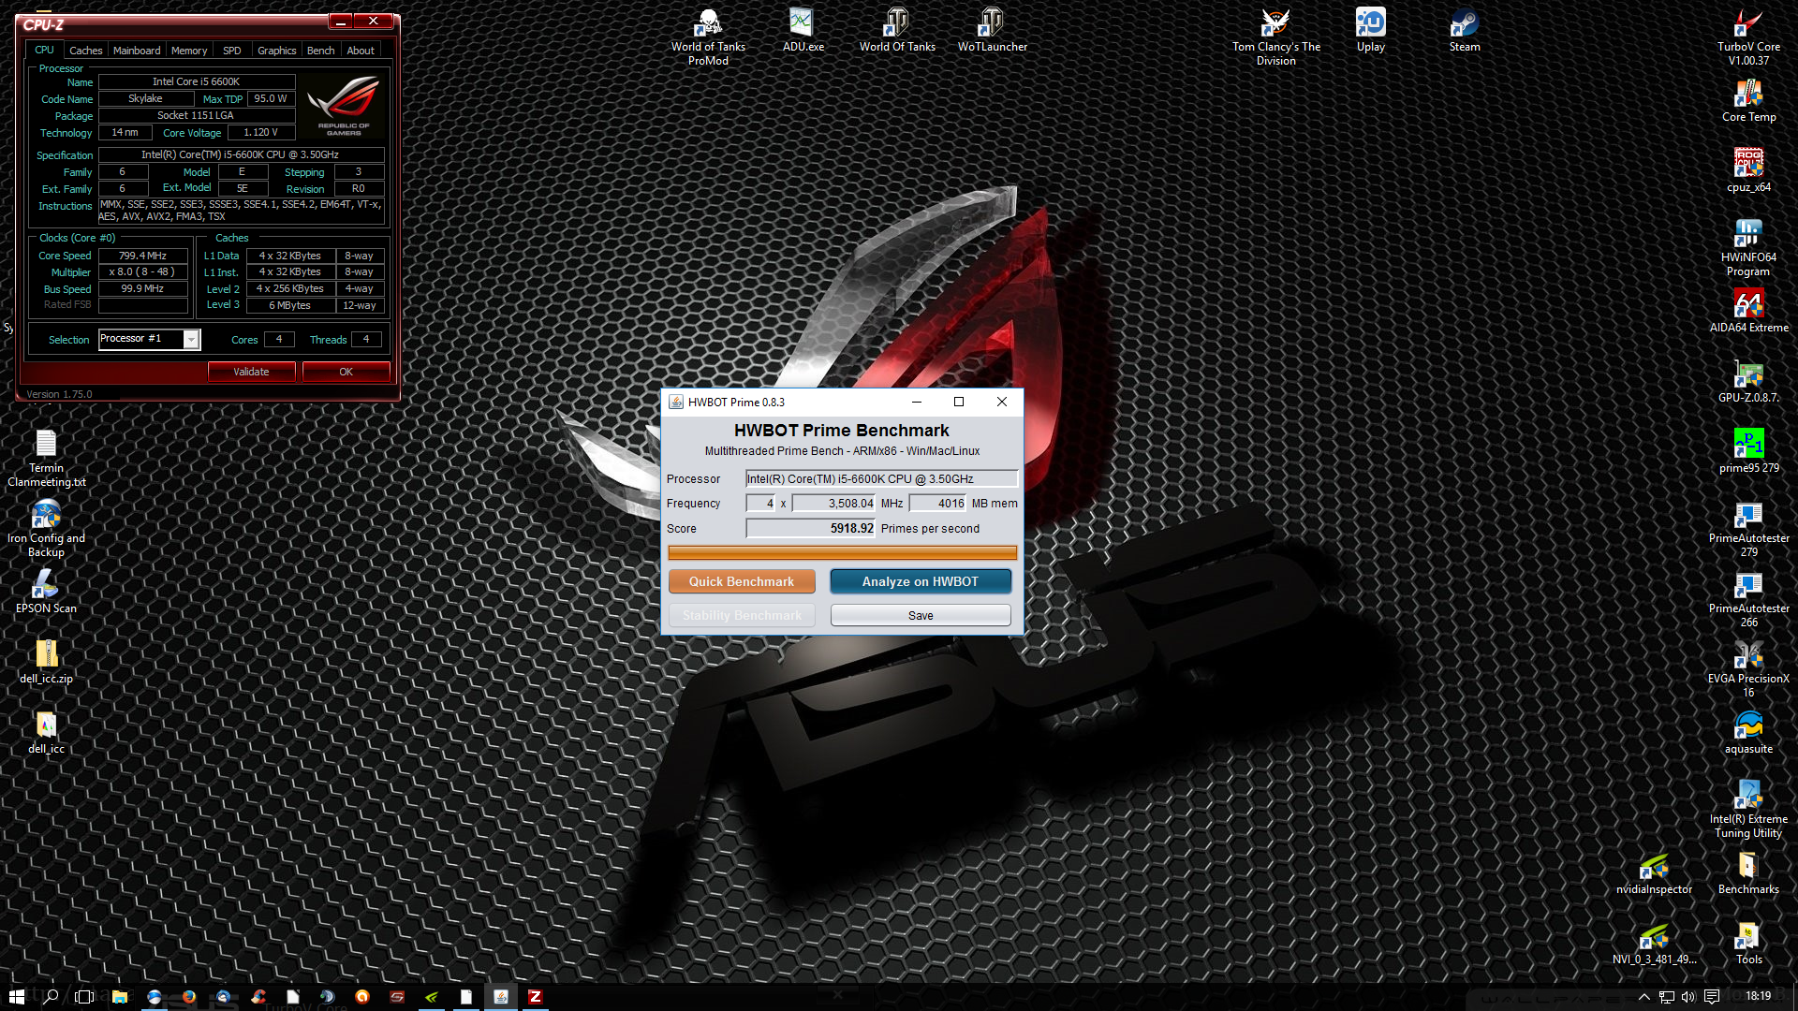Image resolution: width=1798 pixels, height=1011 pixels.
Task: Open the About tab in CPU-Z
Action: [x=361, y=51]
